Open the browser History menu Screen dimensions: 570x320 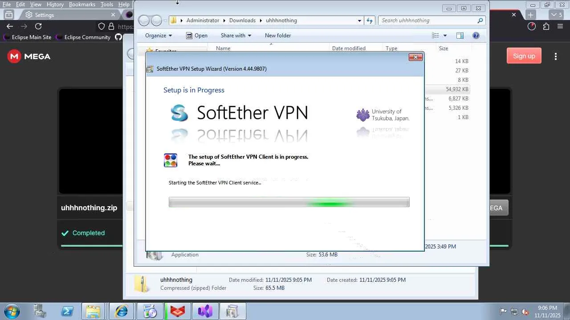tap(55, 4)
